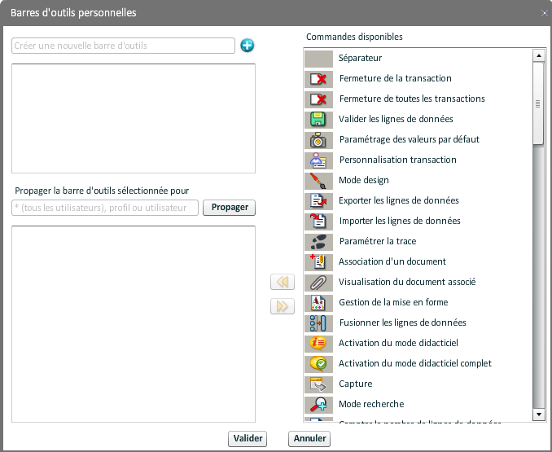Screen dimensions: 552x452
Task: Pick the Fusionner les lignes de données icon
Action: click(x=319, y=323)
